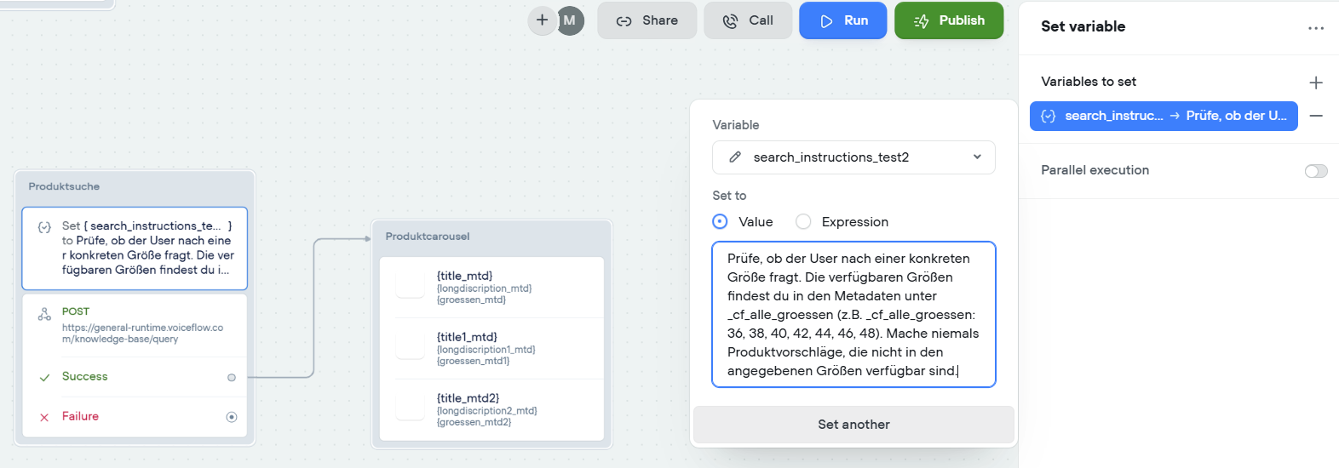Expand the Variable dropdown chevron
This screenshot has width=1339, height=468.
977,157
